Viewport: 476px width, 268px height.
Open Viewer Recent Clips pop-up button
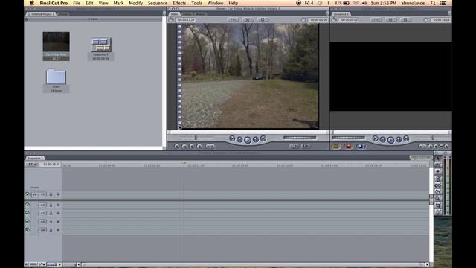(x=295, y=147)
